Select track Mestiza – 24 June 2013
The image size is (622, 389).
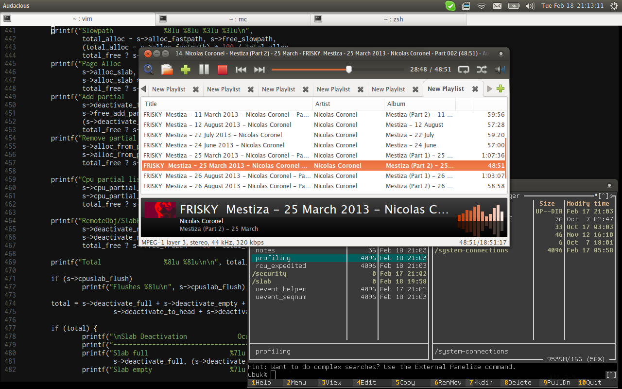click(x=323, y=145)
